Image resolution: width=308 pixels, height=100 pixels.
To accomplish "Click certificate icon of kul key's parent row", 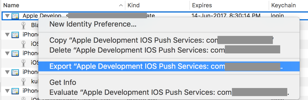I will pos(15,72).
